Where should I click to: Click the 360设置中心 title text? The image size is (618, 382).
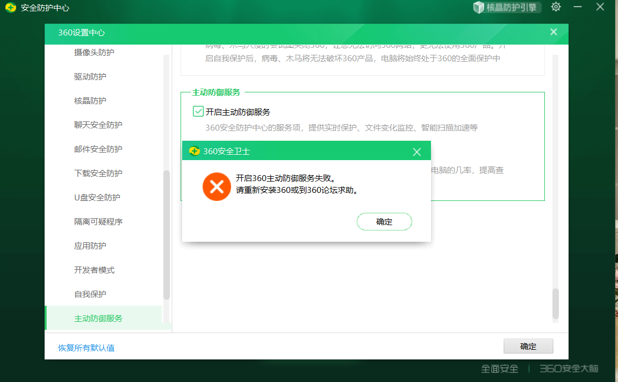[82, 33]
